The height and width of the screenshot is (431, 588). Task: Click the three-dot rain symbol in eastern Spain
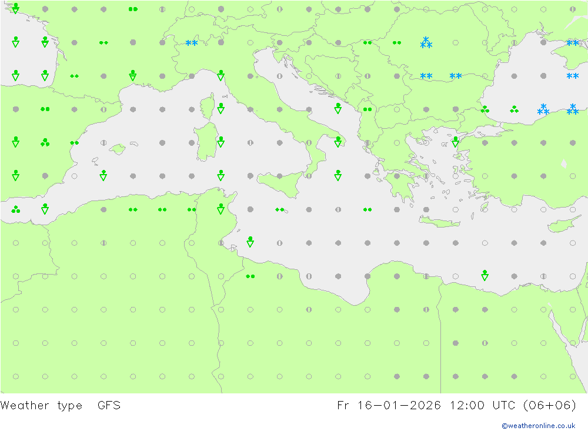(45, 142)
